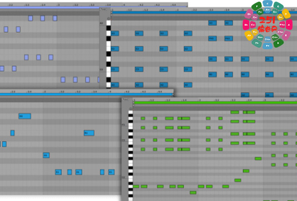Select the wide B1 note mid-row in bottom-left editor
297x201 pixels.
[89, 133]
